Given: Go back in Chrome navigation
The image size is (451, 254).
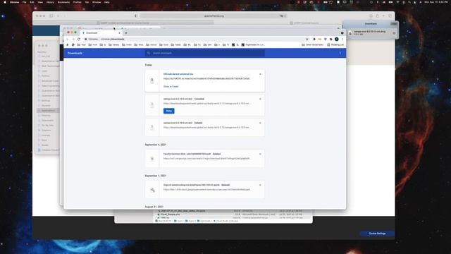Looking at the screenshot, I should pyautogui.click(x=68, y=40).
